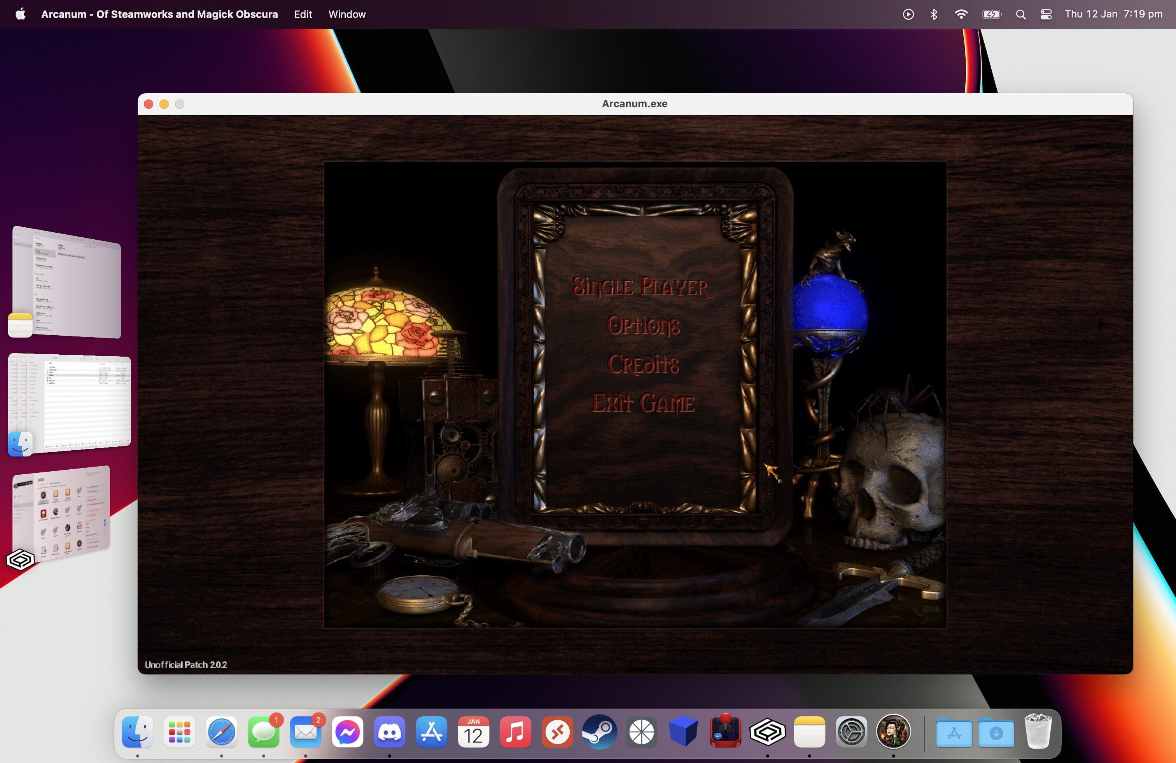Image resolution: width=1176 pixels, height=763 pixels.
Task: Open the Downloads folder stack in dock
Action: pos(996,733)
